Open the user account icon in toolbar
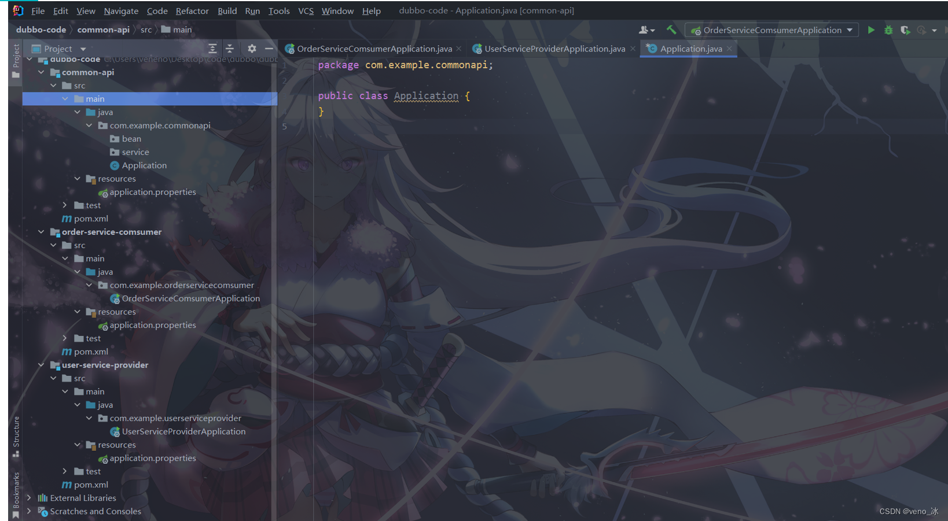The width and height of the screenshot is (948, 521). (x=646, y=30)
